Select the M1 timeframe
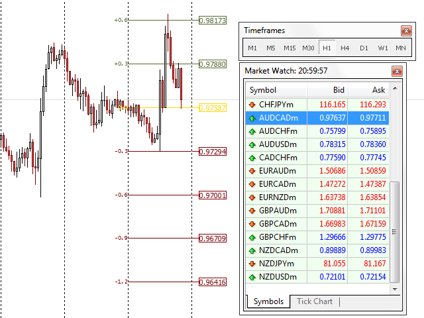 pyautogui.click(x=252, y=48)
